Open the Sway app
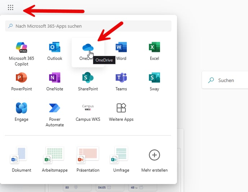The width and height of the screenshot is (248, 192). click(x=154, y=81)
